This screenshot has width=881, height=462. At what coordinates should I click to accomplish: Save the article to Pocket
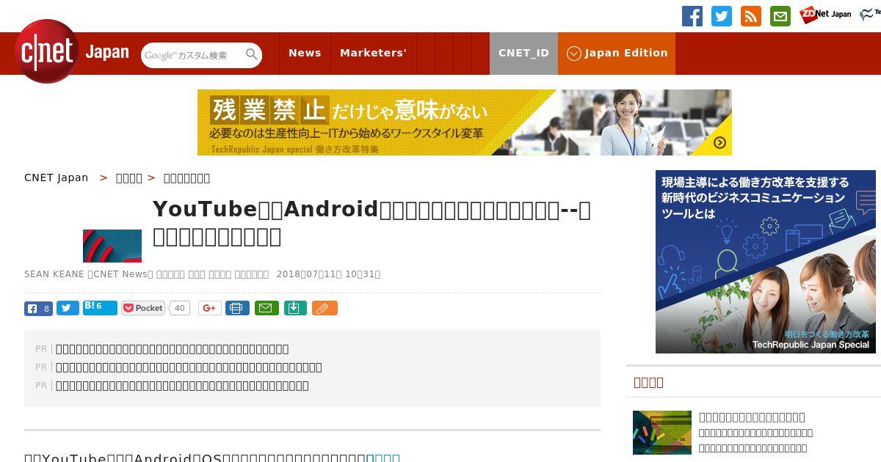[x=143, y=308]
